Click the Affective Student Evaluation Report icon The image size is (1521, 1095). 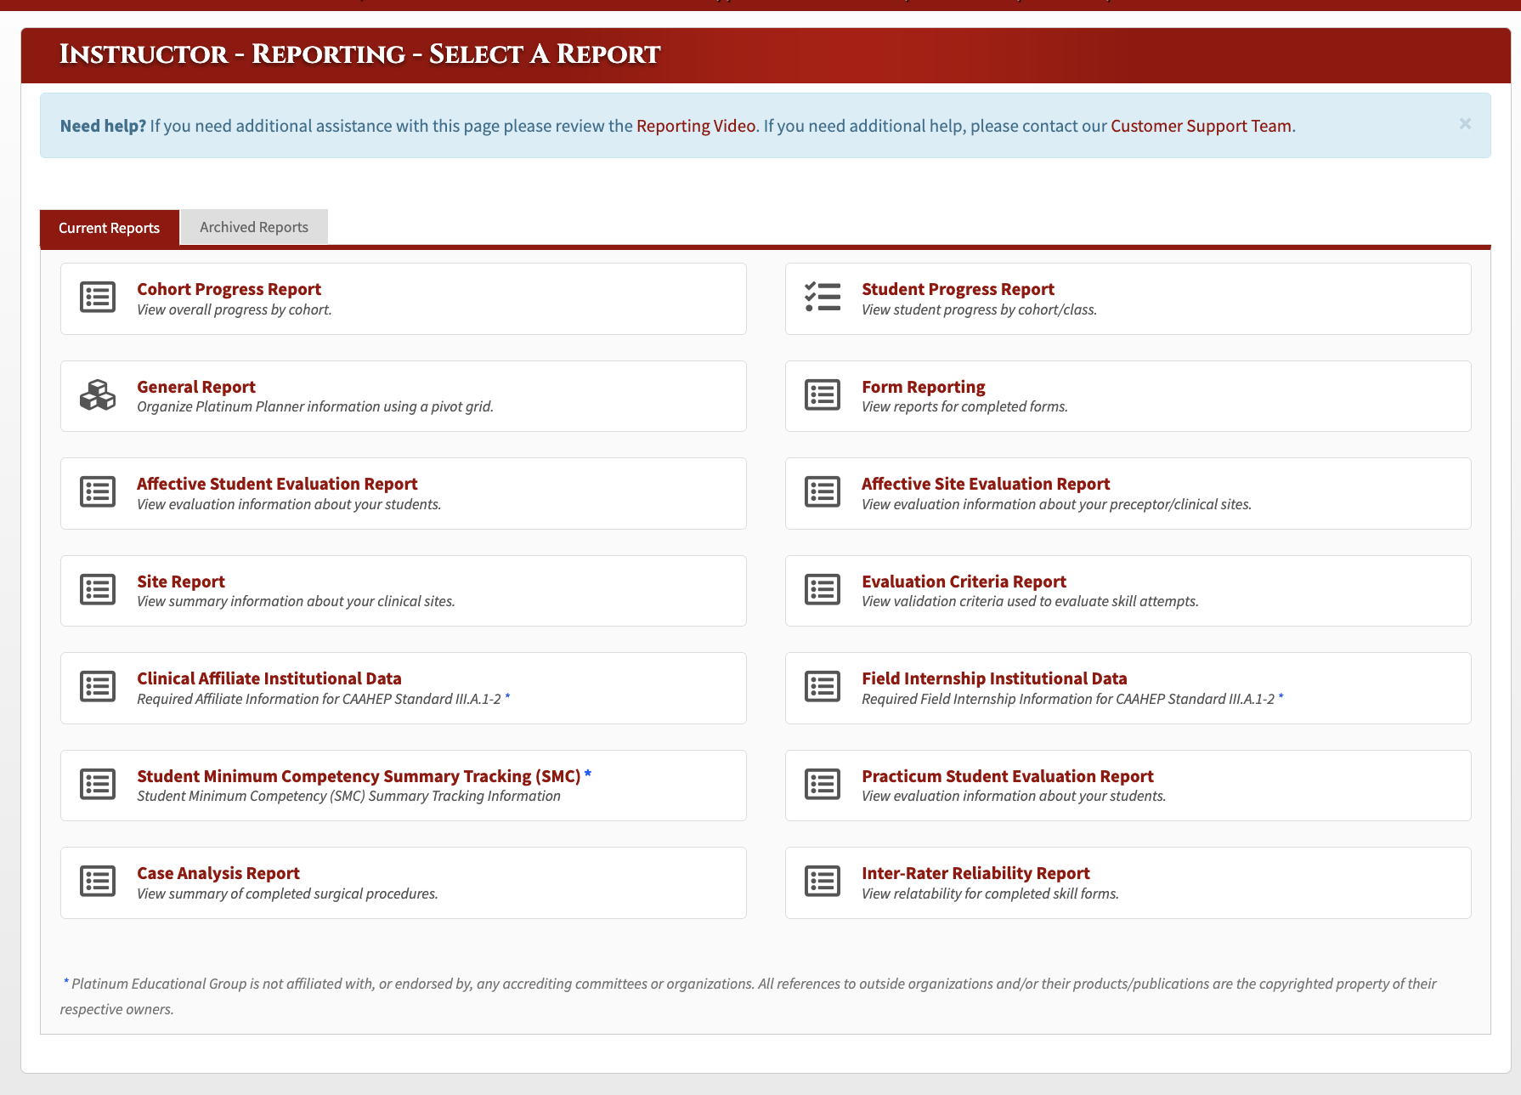point(98,492)
